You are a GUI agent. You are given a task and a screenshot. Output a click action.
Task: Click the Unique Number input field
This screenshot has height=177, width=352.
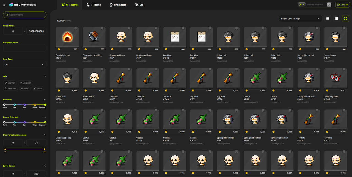[24, 48]
